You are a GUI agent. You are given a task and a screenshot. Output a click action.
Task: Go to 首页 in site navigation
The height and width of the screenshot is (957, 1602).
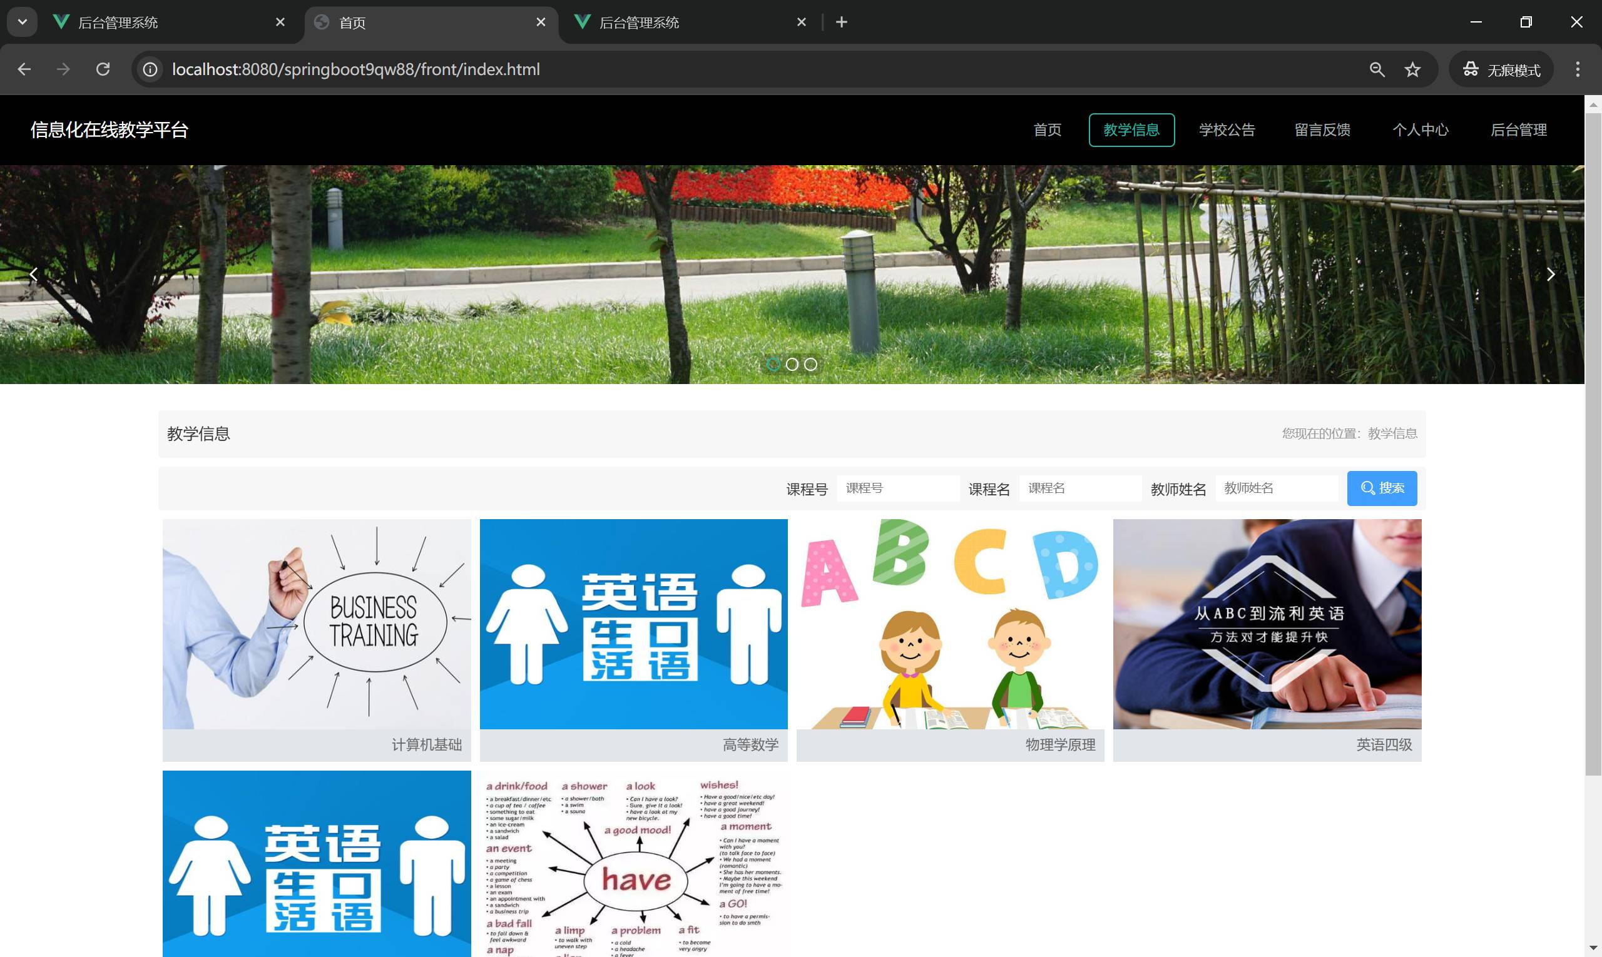click(1047, 129)
